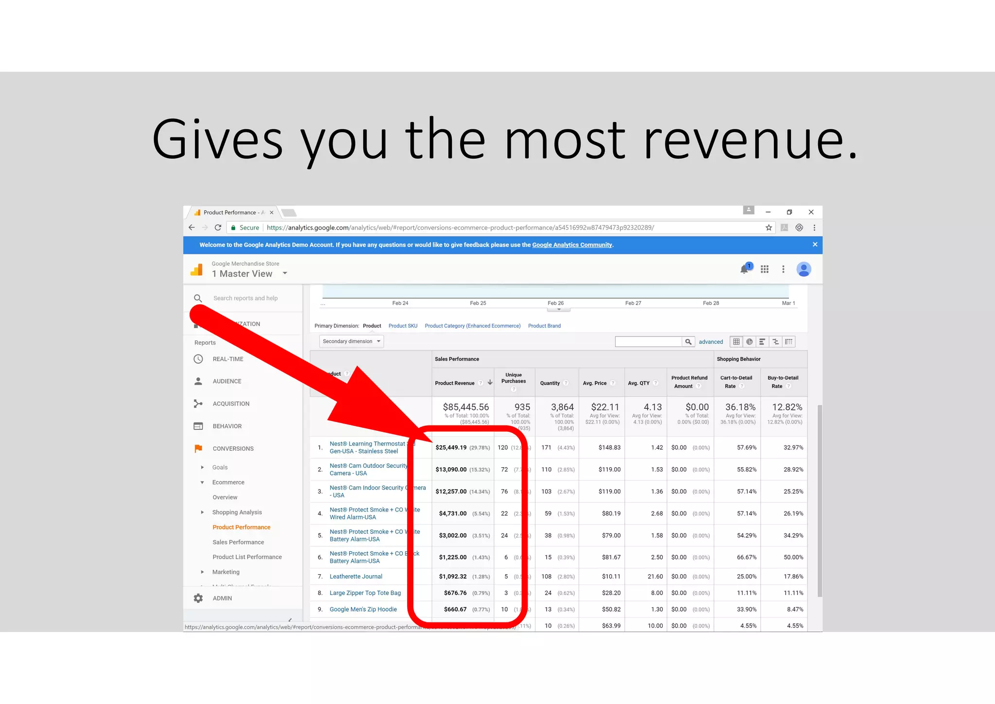Expand Shopping Analysis submenu
This screenshot has width=995, height=704.
pos(202,512)
